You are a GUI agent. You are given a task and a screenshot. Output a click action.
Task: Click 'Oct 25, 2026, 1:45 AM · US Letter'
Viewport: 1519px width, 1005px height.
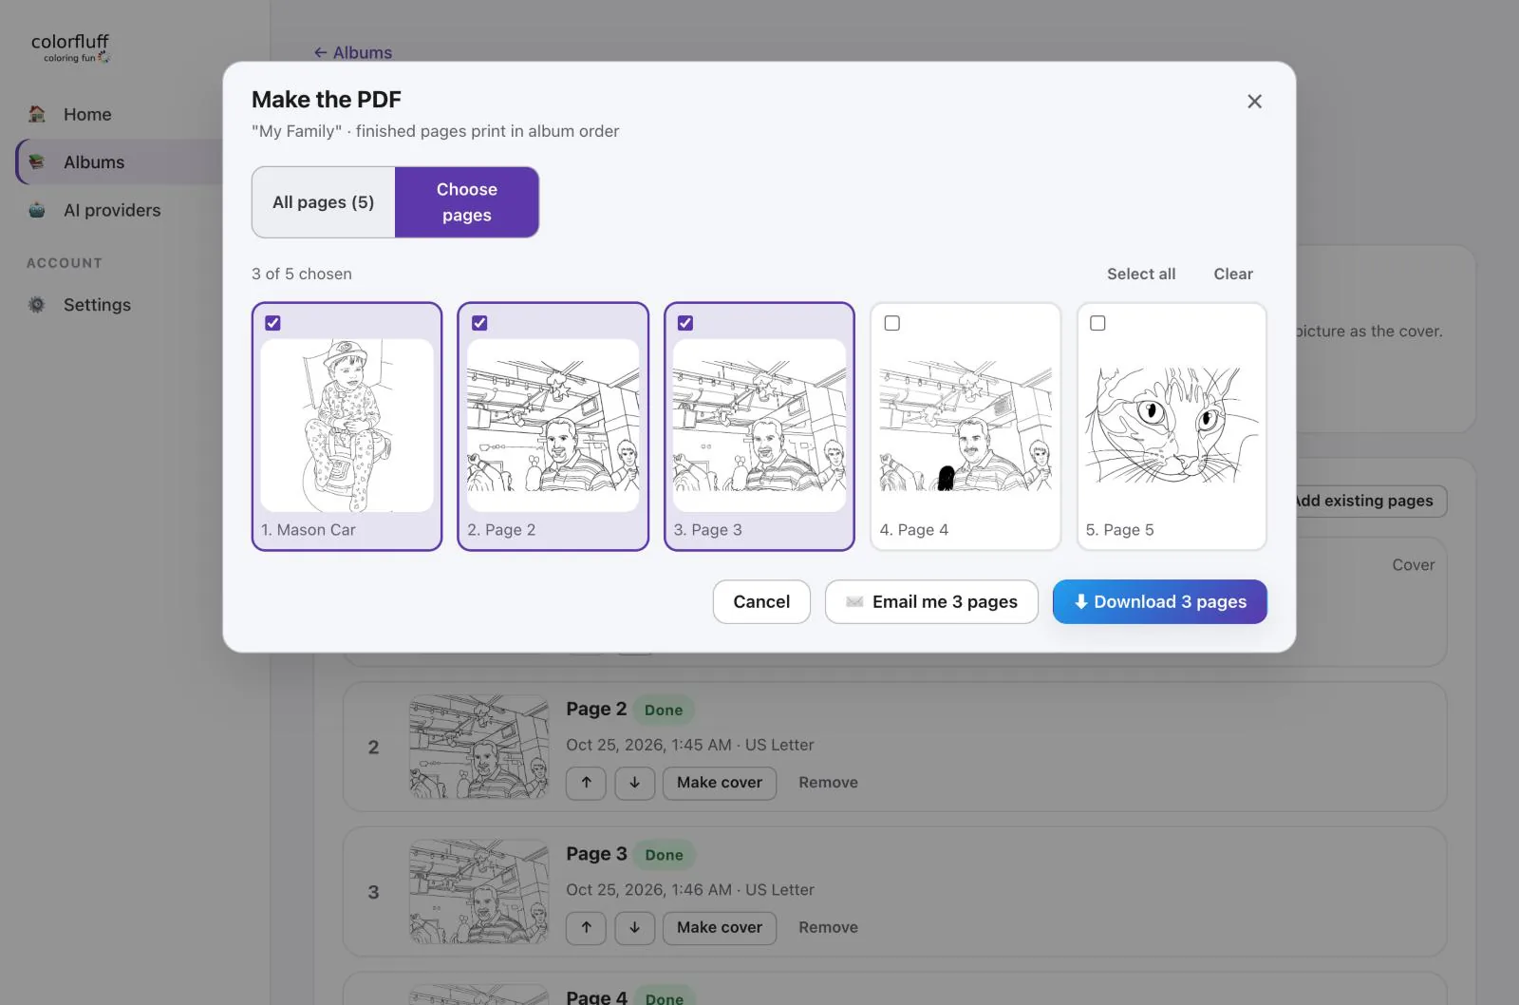click(690, 746)
